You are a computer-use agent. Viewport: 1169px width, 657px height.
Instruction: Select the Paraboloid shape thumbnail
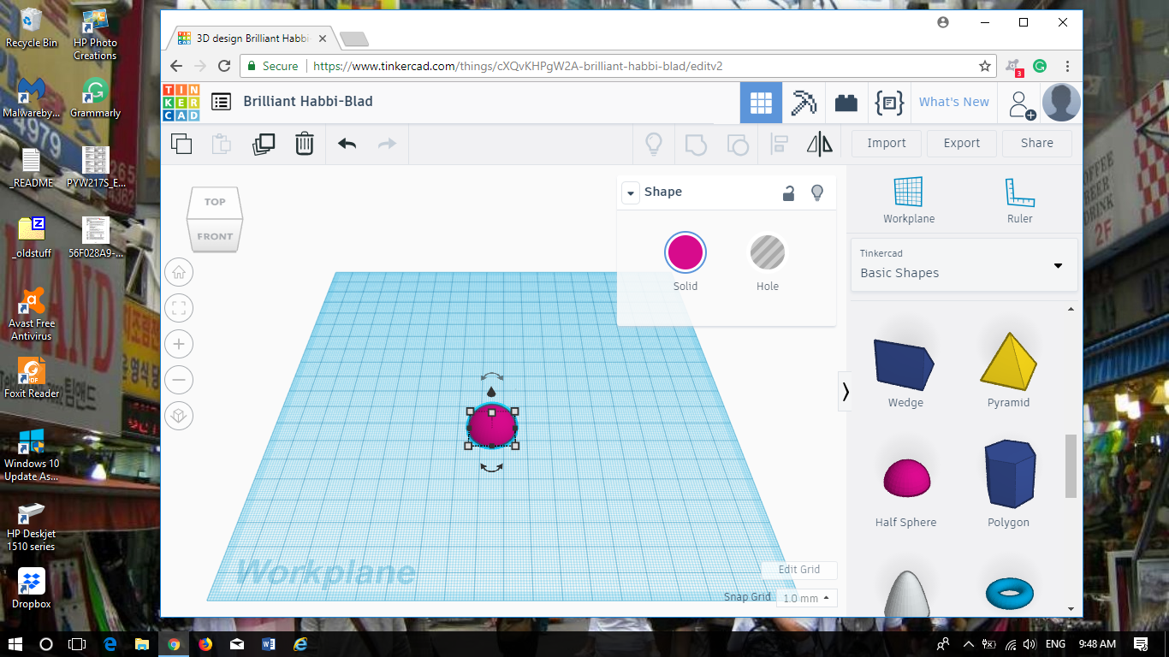point(906,593)
